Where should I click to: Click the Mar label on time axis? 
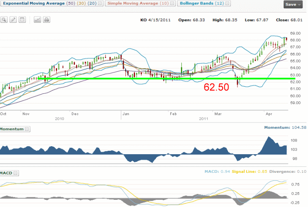click(218, 114)
